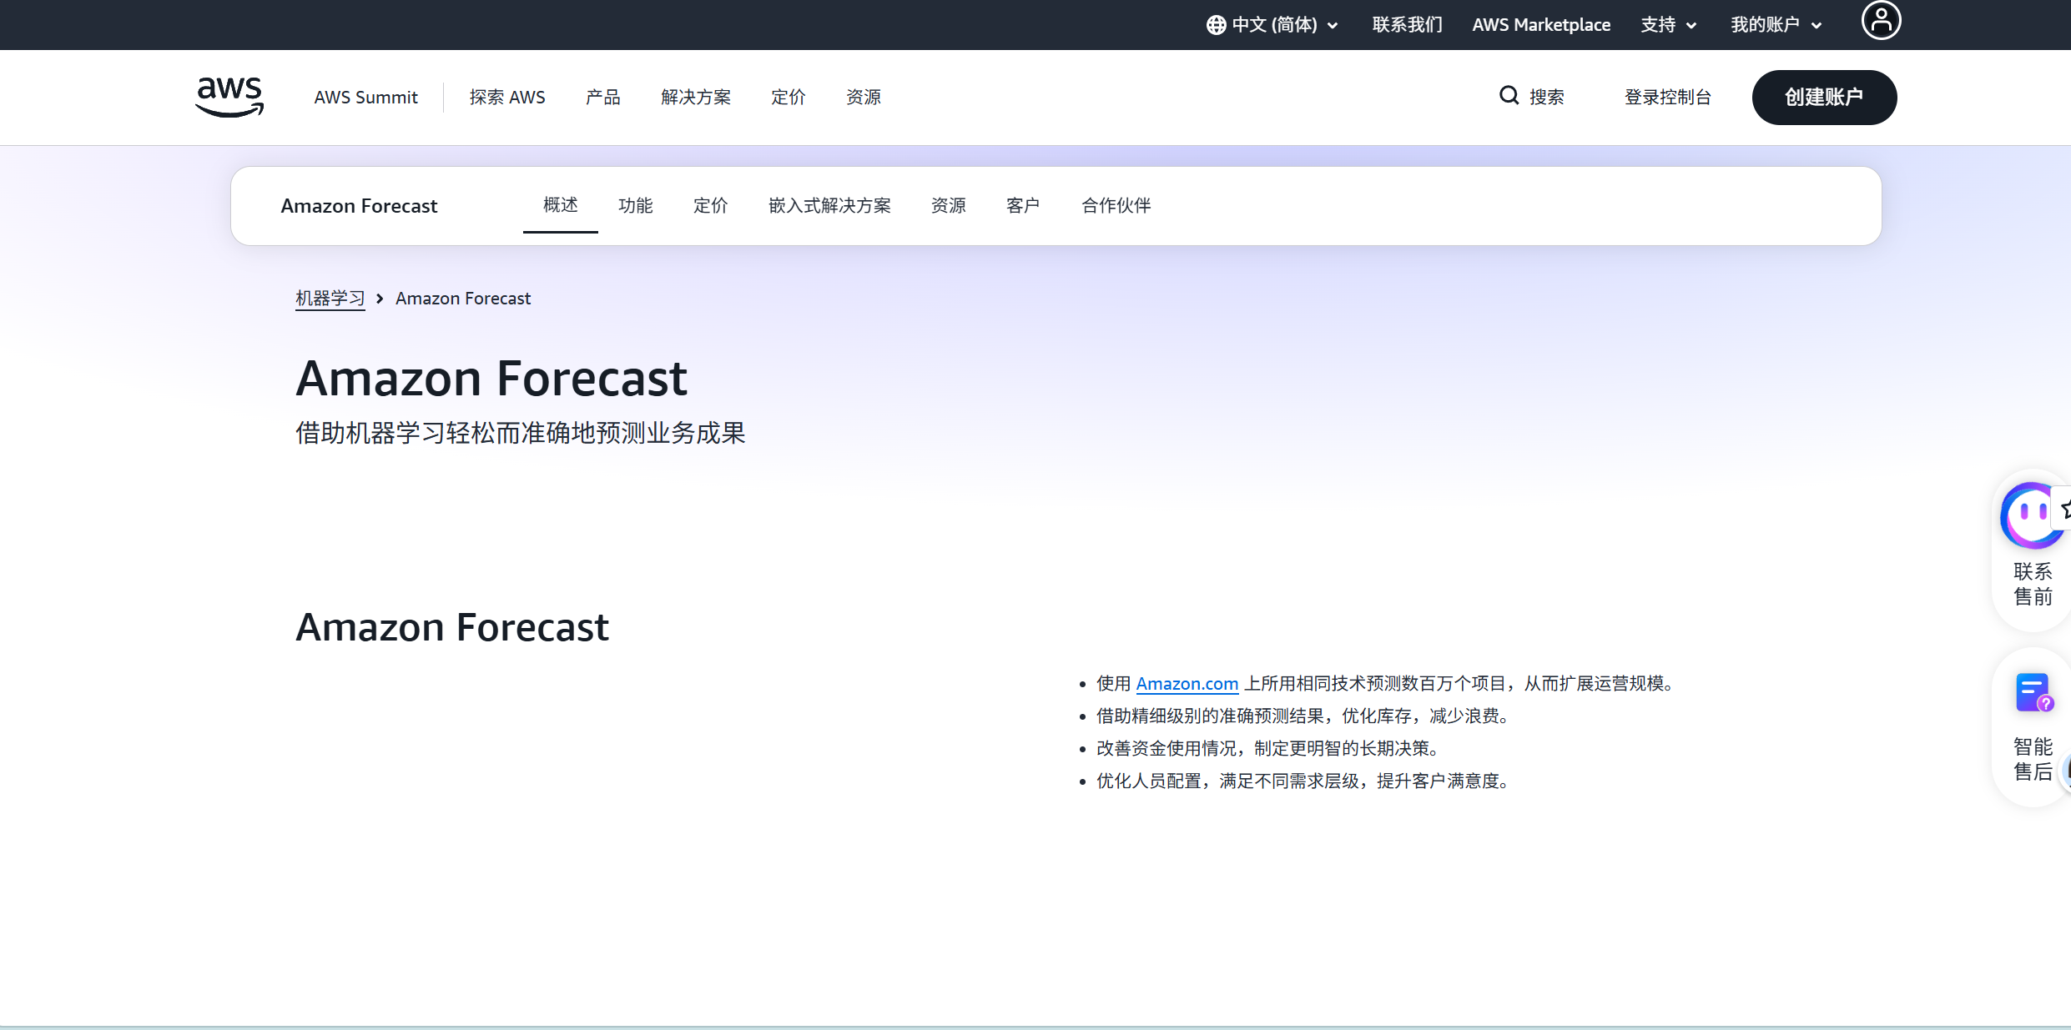Click the 联系我们 link
2071x1030 pixels.
click(x=1407, y=25)
